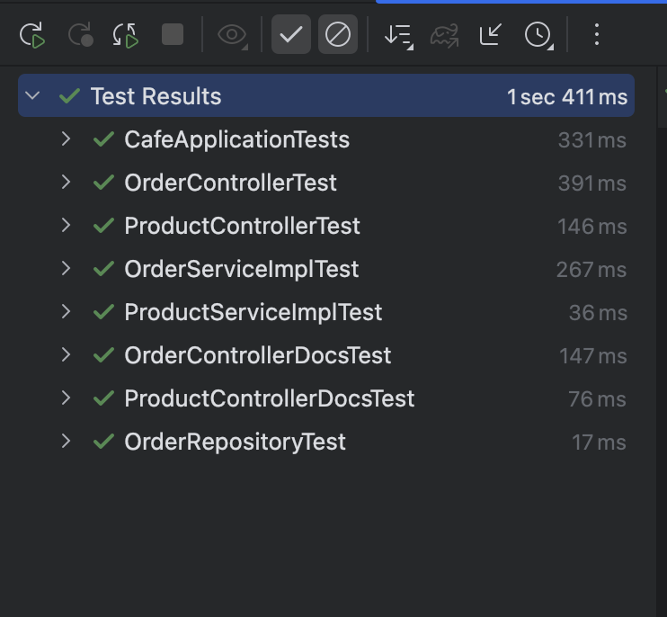Select the OrderRepositoryTest entry
667x617 pixels.
[235, 442]
